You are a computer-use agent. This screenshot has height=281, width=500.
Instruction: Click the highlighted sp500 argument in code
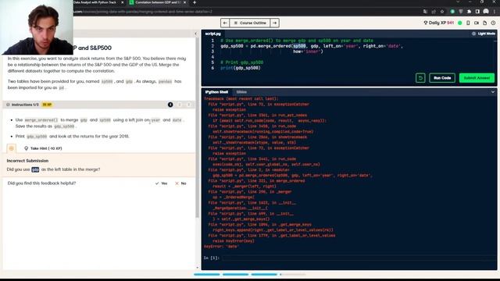pos(299,46)
